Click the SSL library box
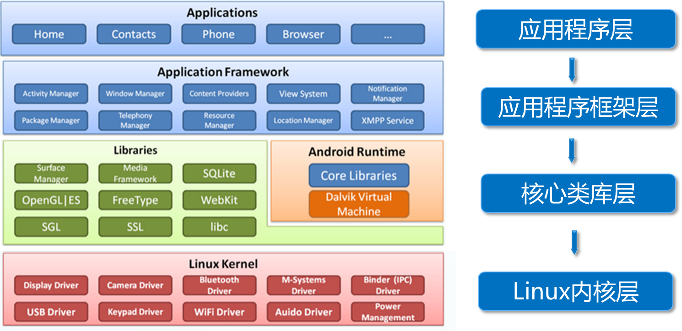 tap(135, 227)
